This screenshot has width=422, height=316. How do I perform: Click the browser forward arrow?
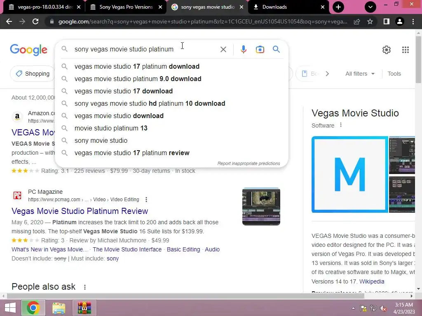tap(22, 21)
